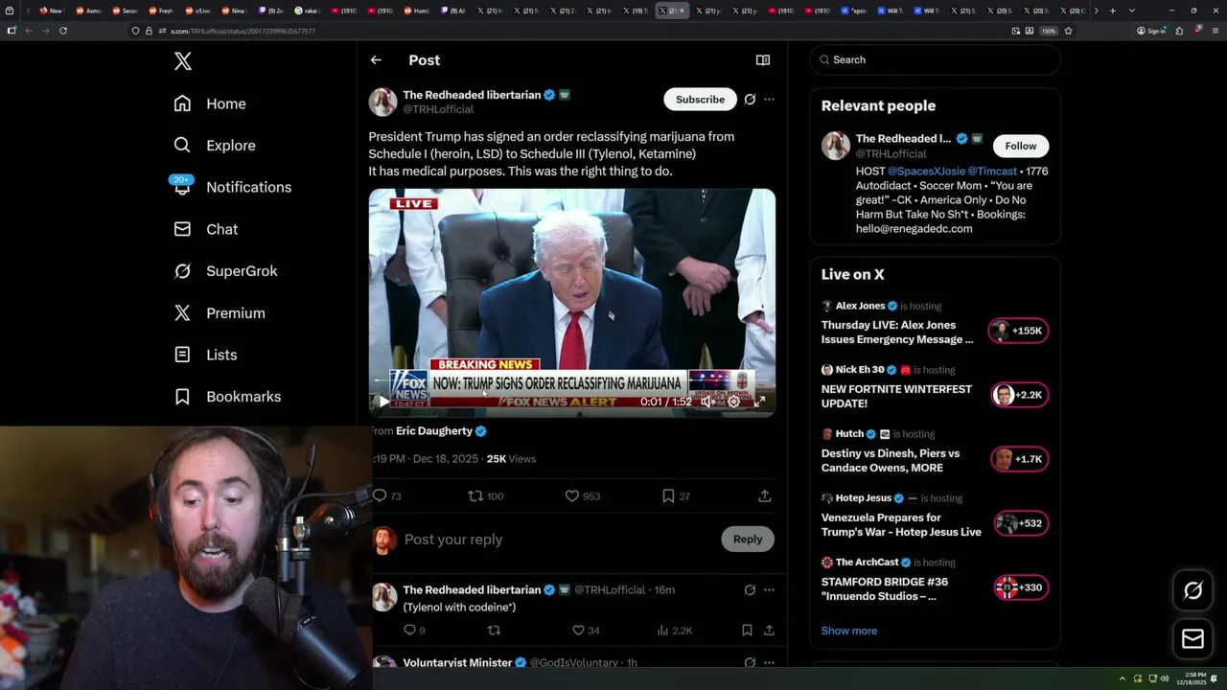Open more options on the main post
1227x690 pixels.
(x=769, y=100)
